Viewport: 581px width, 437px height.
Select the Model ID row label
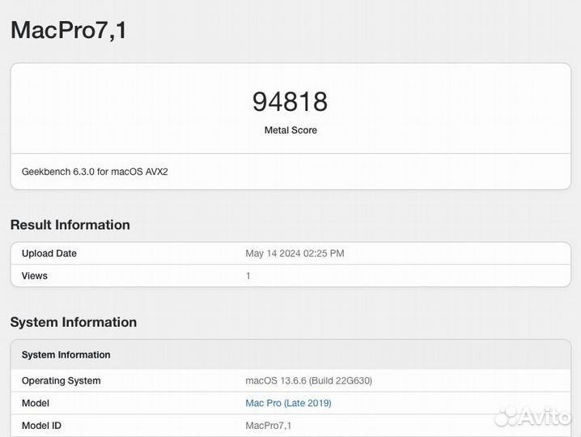[x=41, y=426]
